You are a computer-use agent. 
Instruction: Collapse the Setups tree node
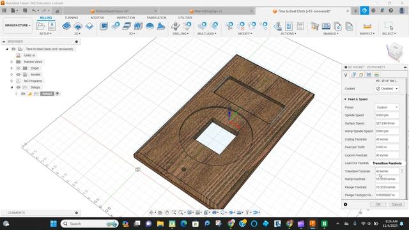coord(12,88)
